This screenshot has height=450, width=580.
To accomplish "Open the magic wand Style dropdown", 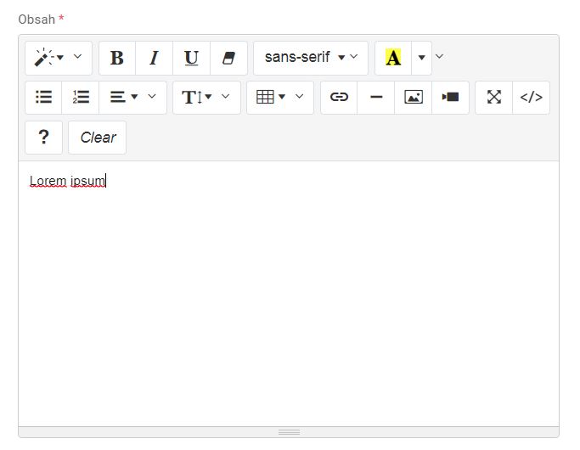I will click(58, 58).
